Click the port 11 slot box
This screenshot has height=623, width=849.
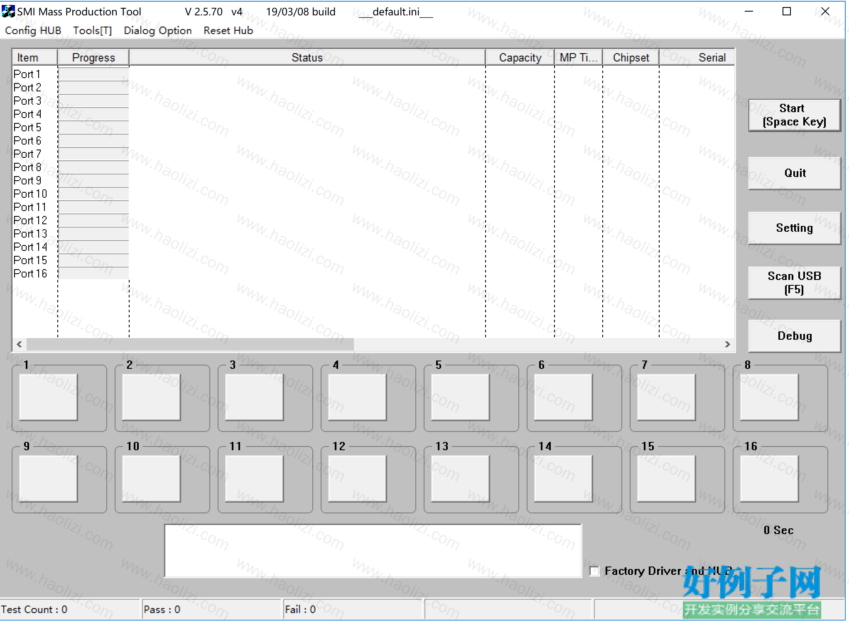[x=254, y=478]
